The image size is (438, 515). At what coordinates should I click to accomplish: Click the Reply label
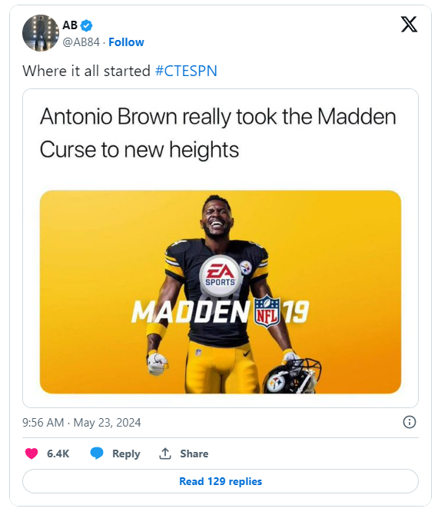point(126,454)
